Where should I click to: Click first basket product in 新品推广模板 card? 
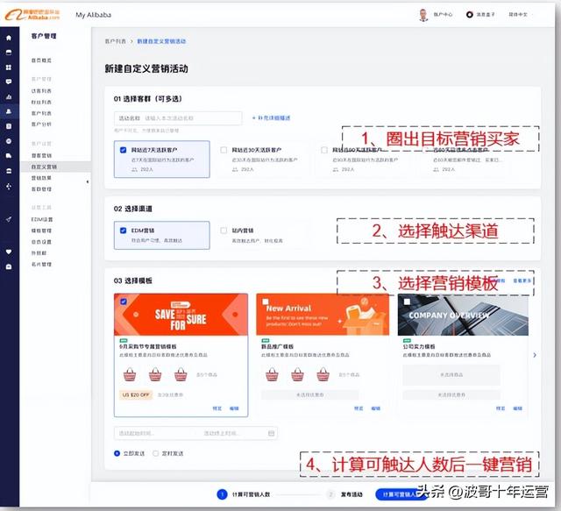(272, 374)
